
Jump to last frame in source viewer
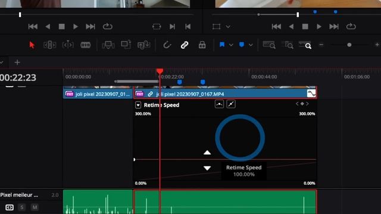tap(90, 26)
